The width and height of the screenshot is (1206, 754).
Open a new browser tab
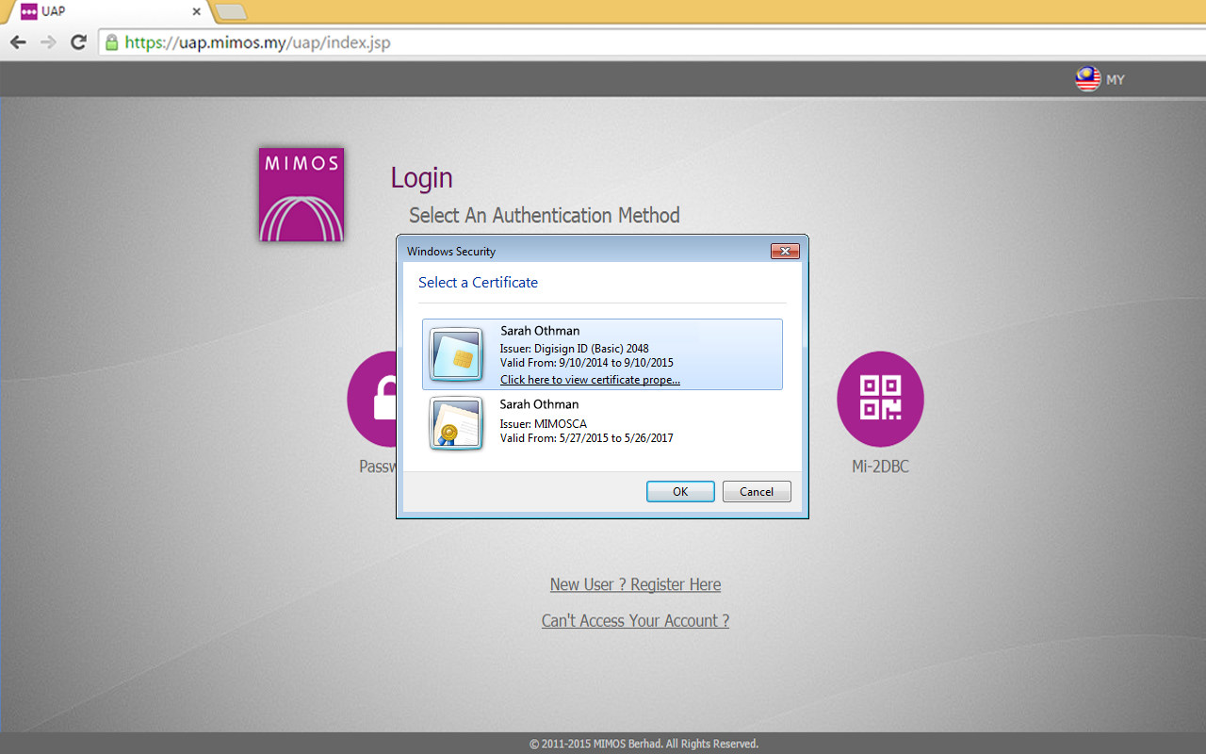coord(231,12)
